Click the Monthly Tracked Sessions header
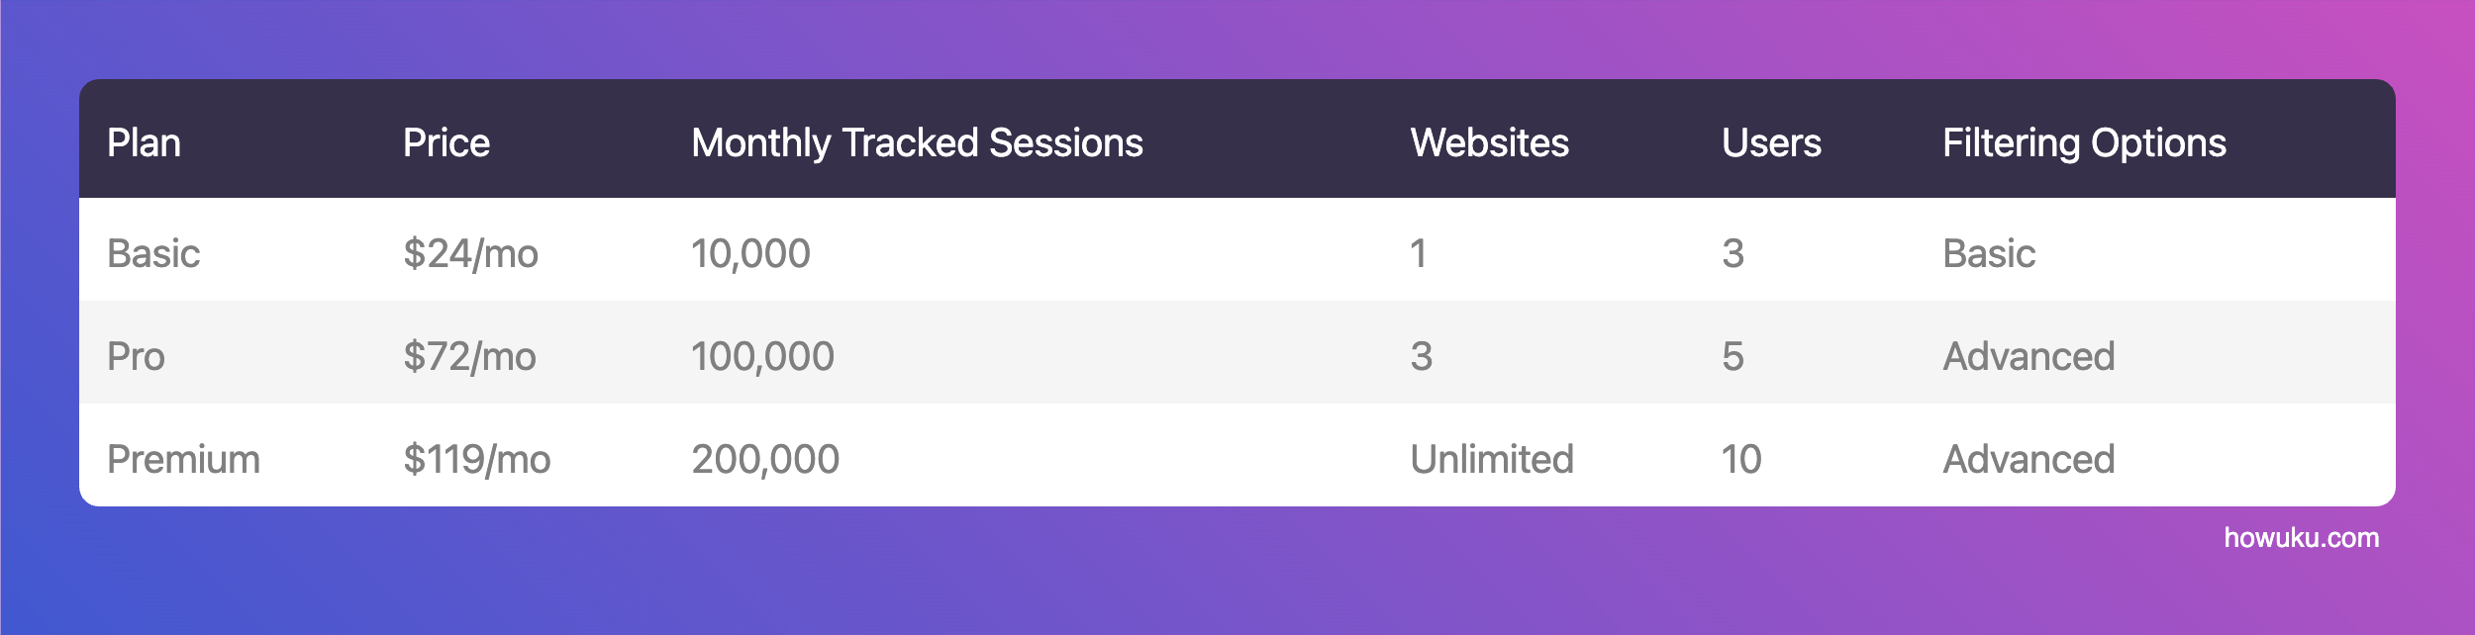 pos(917,143)
